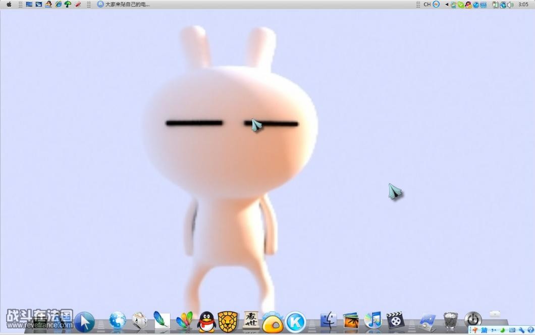Click the blue circular orange-arrow icon beside CH
Screen dimensions: 535x335
pyautogui.click(x=436, y=5)
